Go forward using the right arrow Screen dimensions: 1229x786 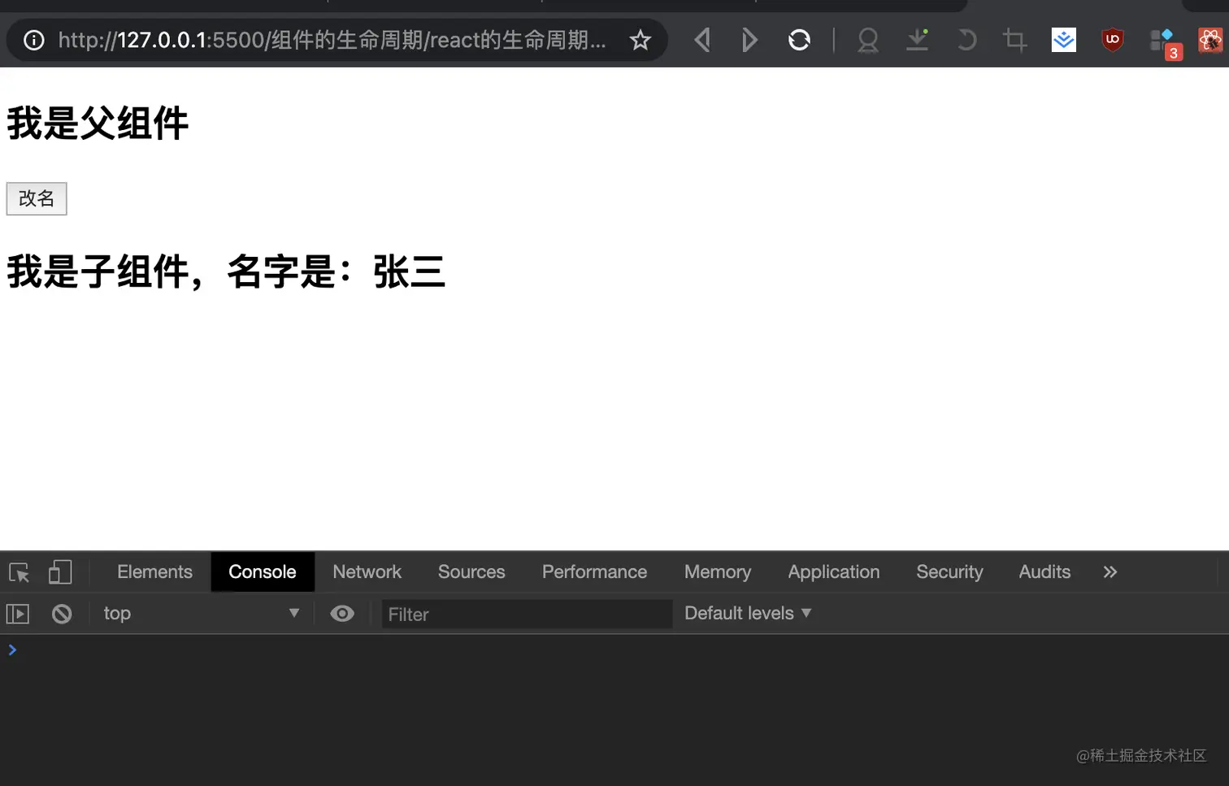[749, 40]
